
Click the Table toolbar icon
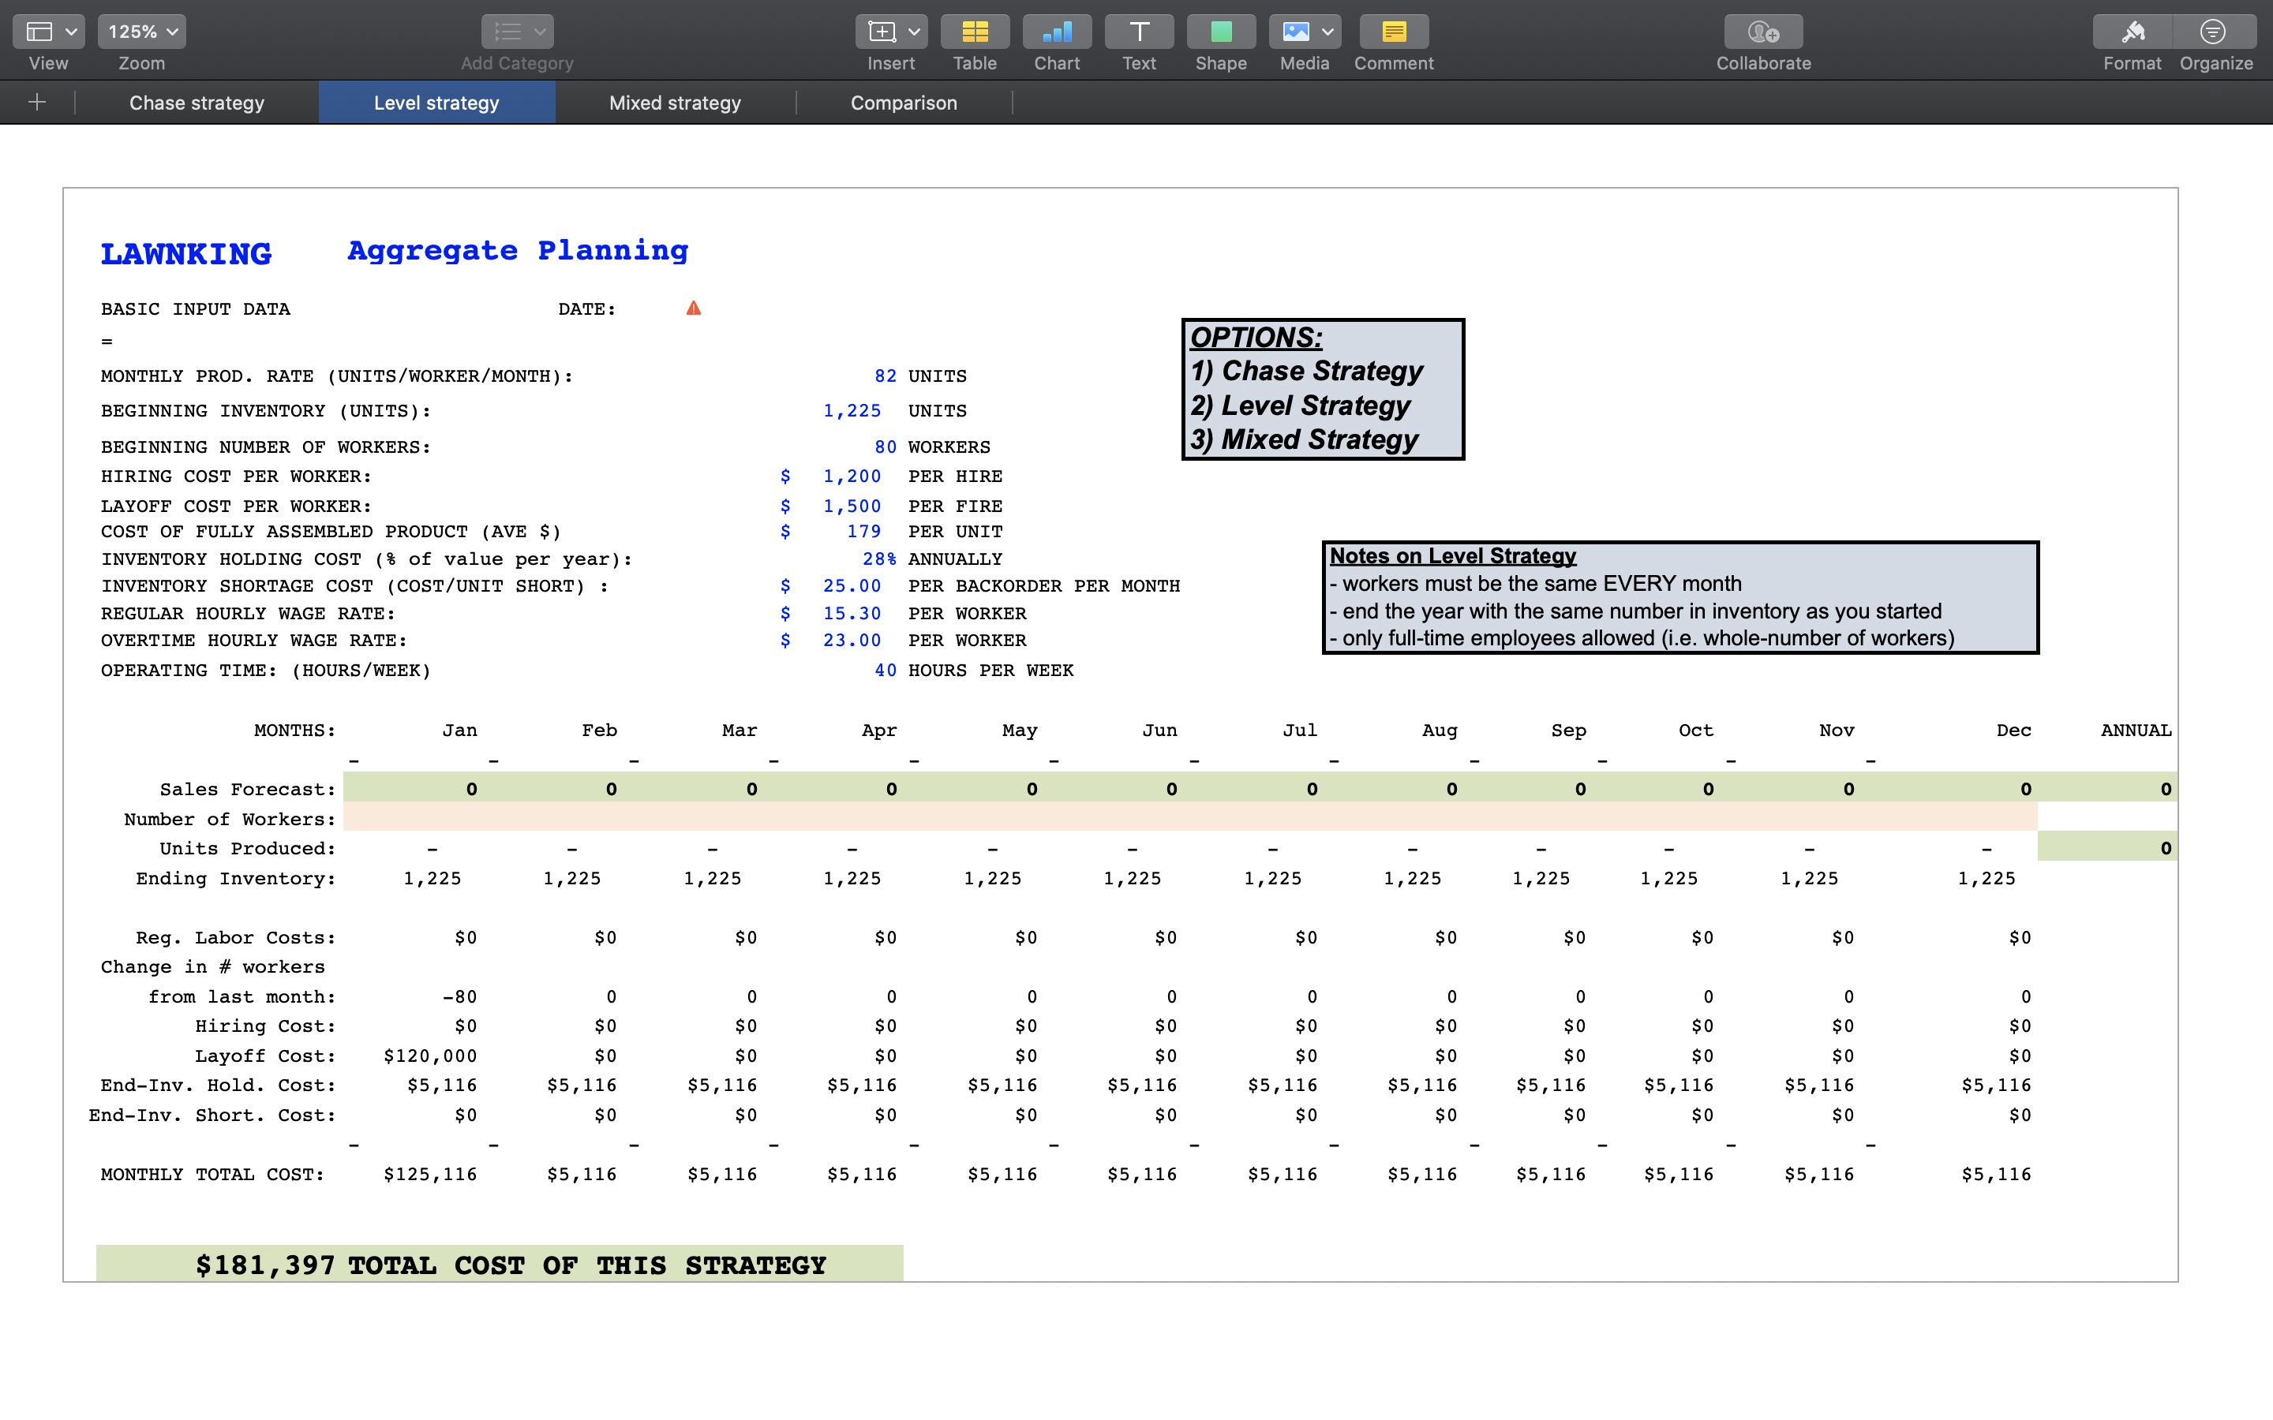974,32
